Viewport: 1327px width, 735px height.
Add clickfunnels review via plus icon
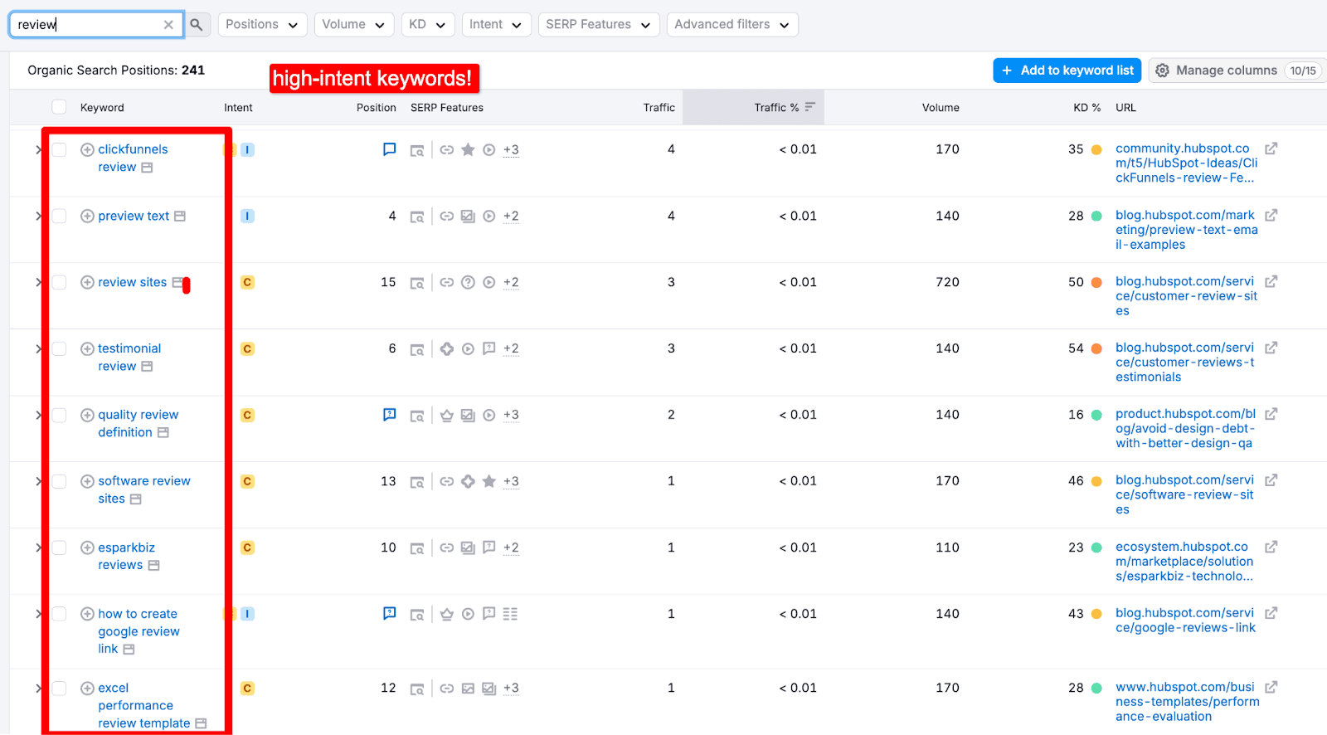(x=87, y=150)
